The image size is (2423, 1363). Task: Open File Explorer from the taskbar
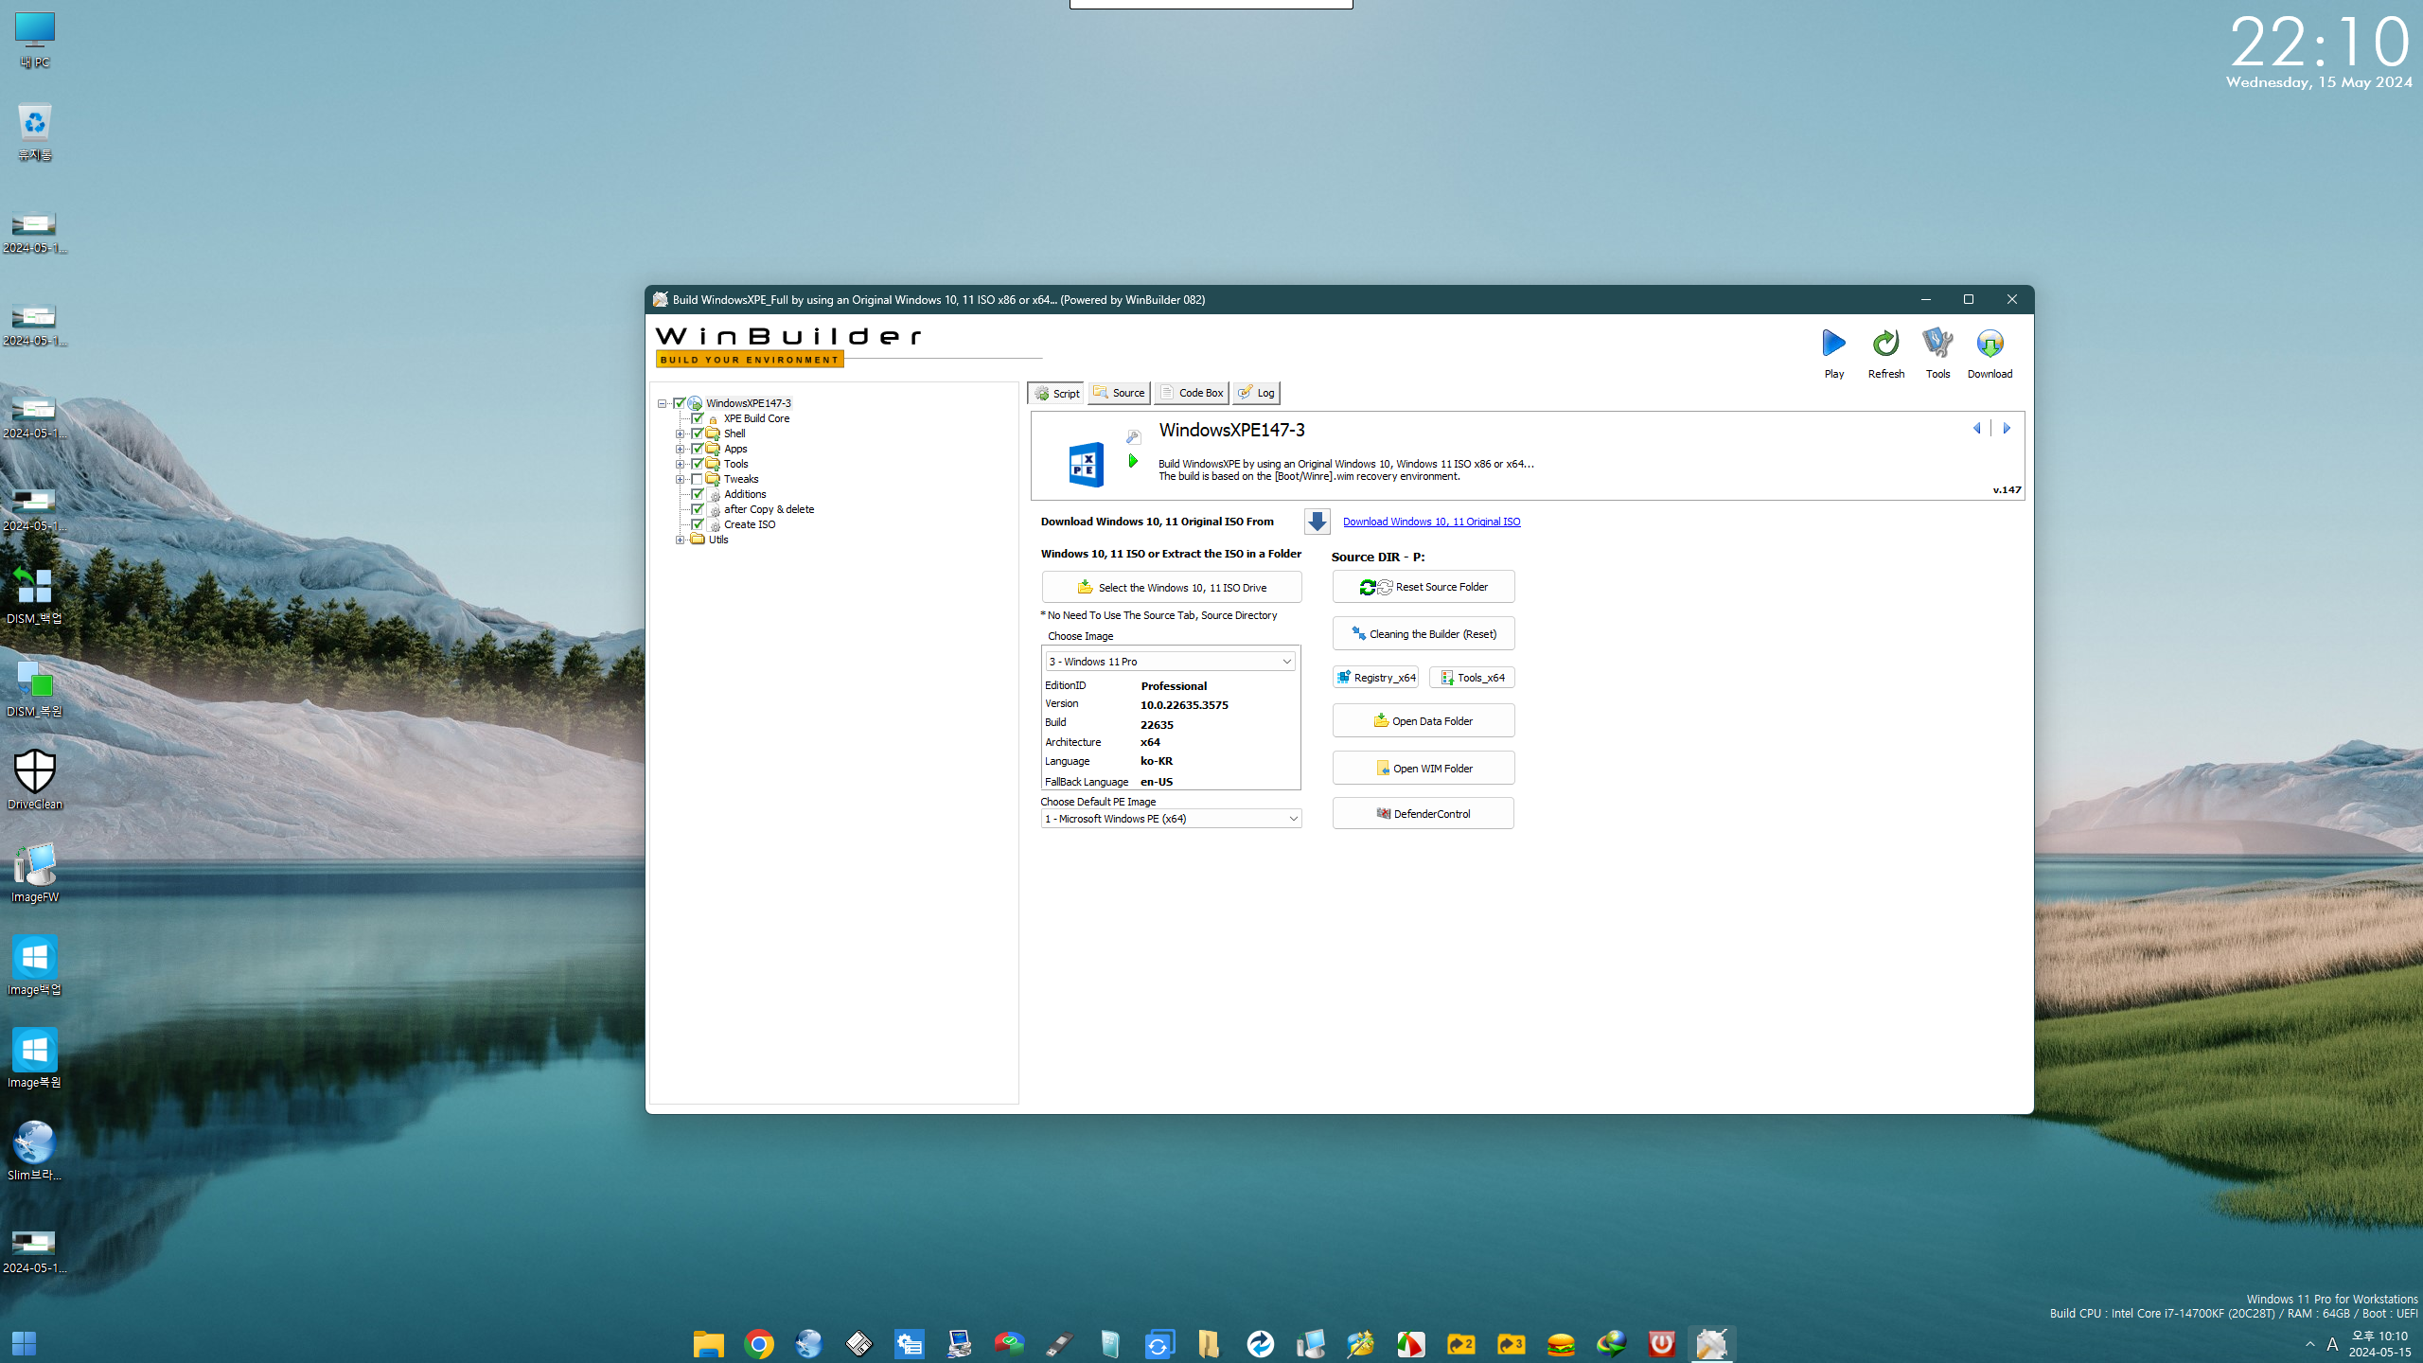pos(708,1344)
